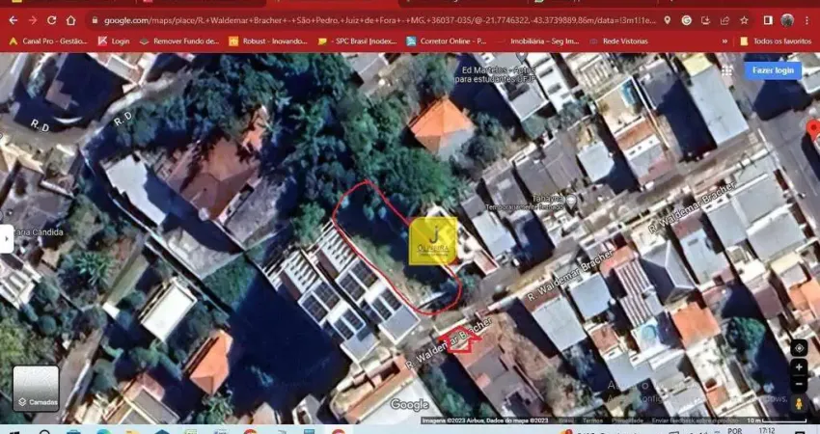This screenshot has width=820, height=434.
Task: Open location permission icon in address bar
Action: click(x=668, y=20)
